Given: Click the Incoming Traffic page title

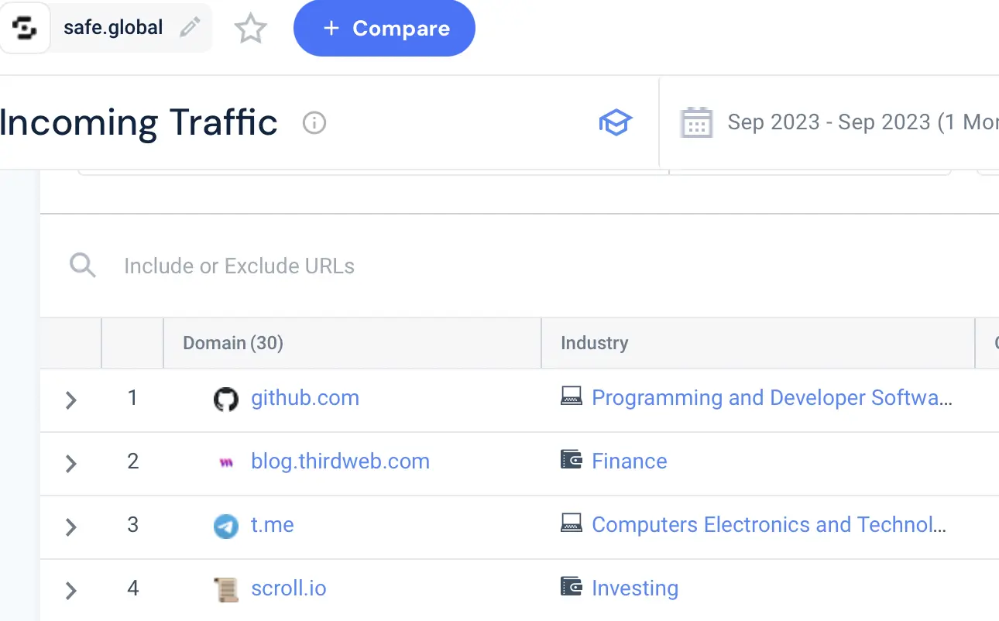Looking at the screenshot, I should click(139, 123).
